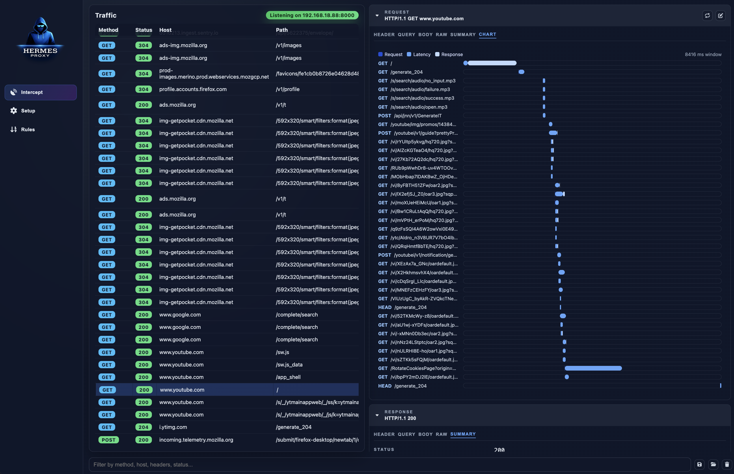Select the profile.accounts.firefox.com row
This screenshot has height=474, width=734.
tap(227, 89)
